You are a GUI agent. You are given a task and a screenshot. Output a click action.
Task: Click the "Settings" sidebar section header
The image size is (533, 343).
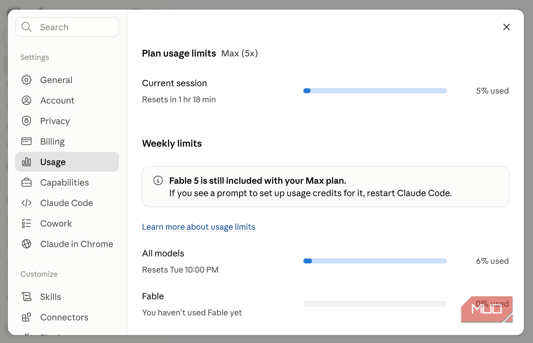[35, 57]
